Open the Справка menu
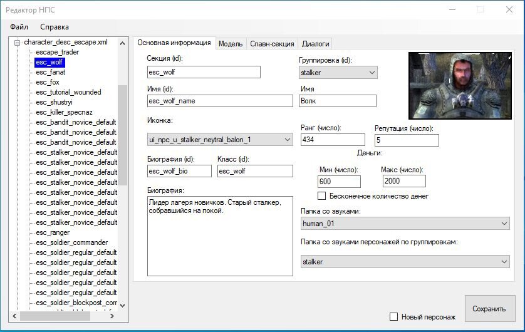 (x=55, y=27)
